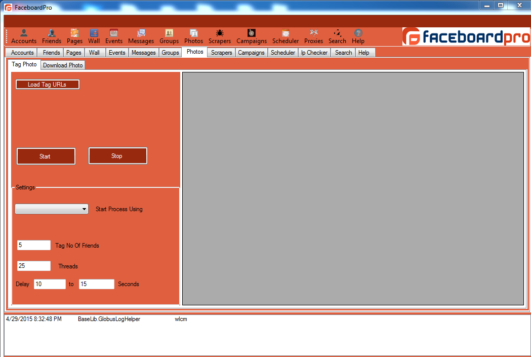531x357 pixels.
Task: Switch to the Ip Checker tab
Action: coord(314,53)
